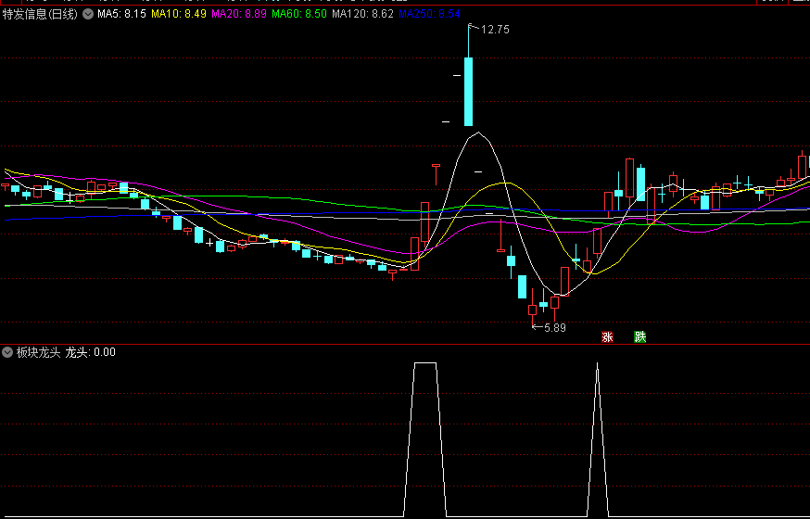810x519 pixels.
Task: Click the green 跌 marker icon
Action: tap(639, 336)
